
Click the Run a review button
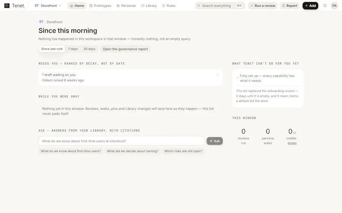(x=262, y=6)
